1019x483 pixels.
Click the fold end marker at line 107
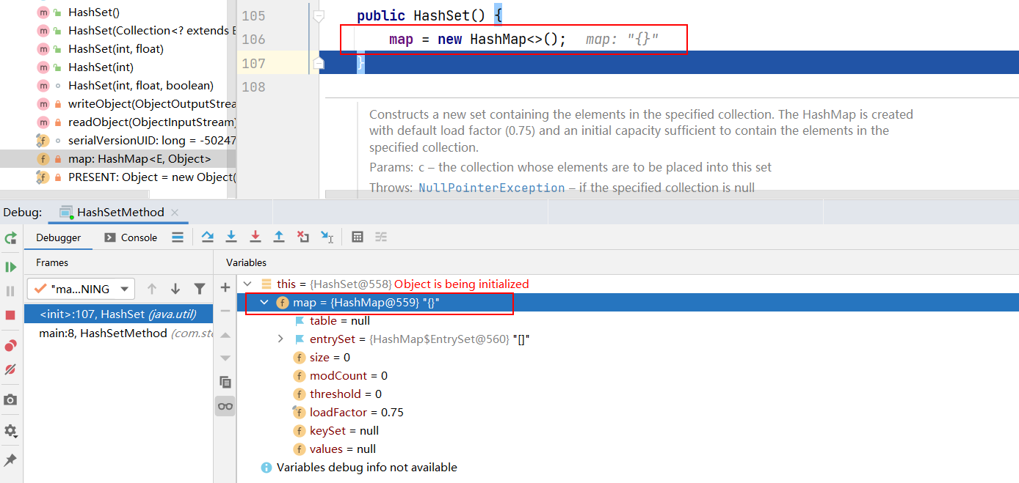(x=318, y=64)
